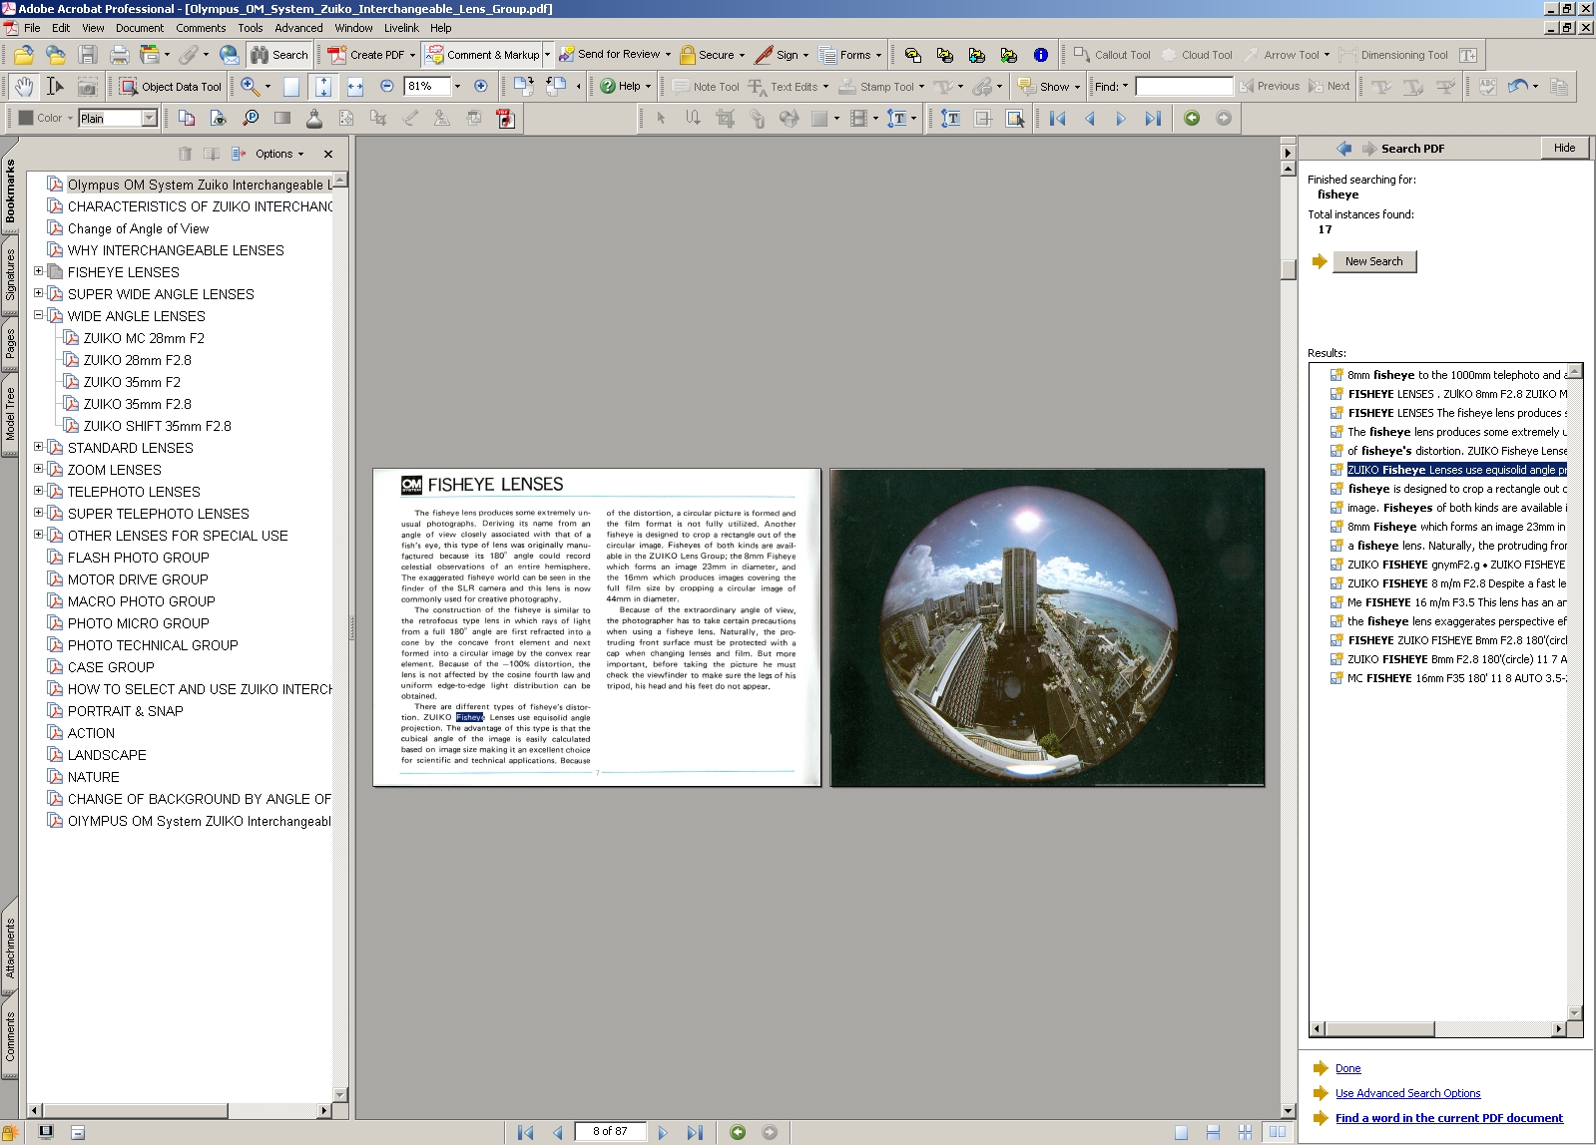Image resolution: width=1596 pixels, height=1145 pixels.
Task: Switch to the Signatures side tab
Action: click(x=10, y=274)
